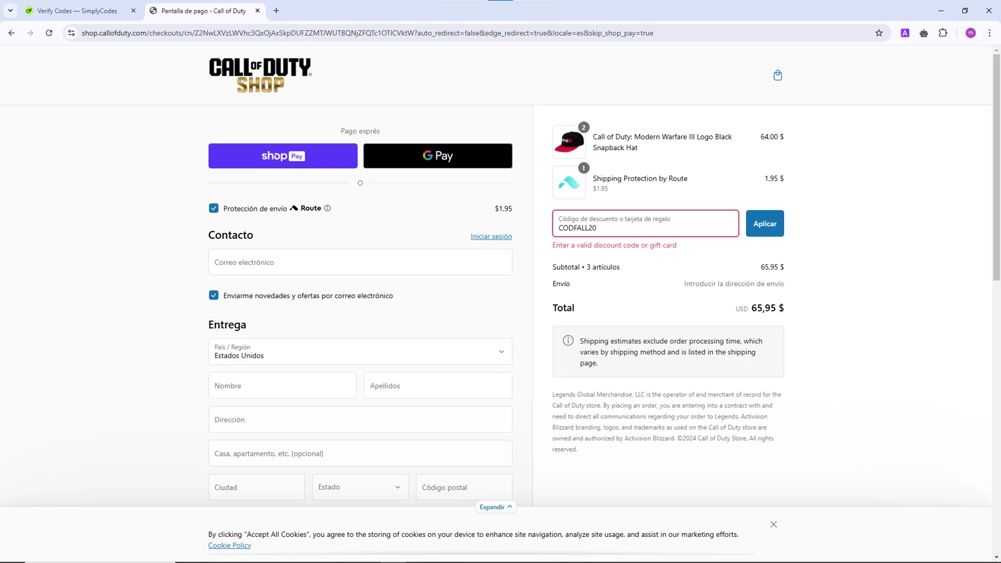Close the Pantalla de pago tab
This screenshot has height=563, width=1001.
click(x=258, y=11)
